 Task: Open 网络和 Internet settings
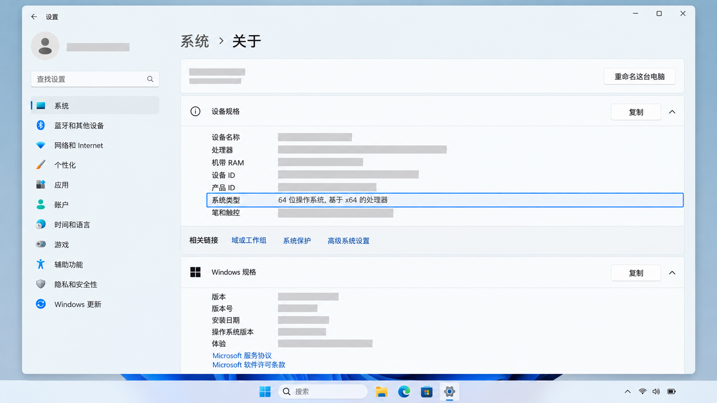coord(95,145)
